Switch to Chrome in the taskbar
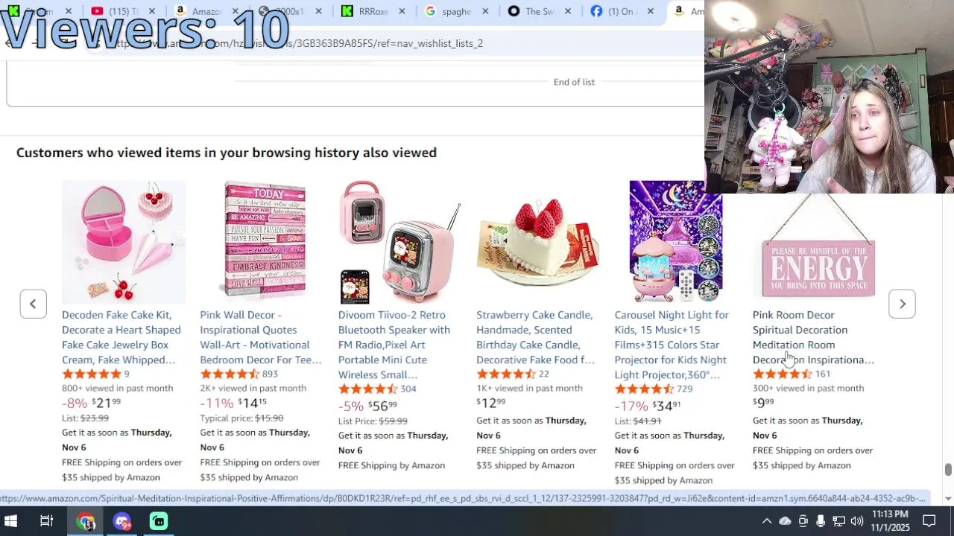This screenshot has height=536, width=954. tap(86, 521)
